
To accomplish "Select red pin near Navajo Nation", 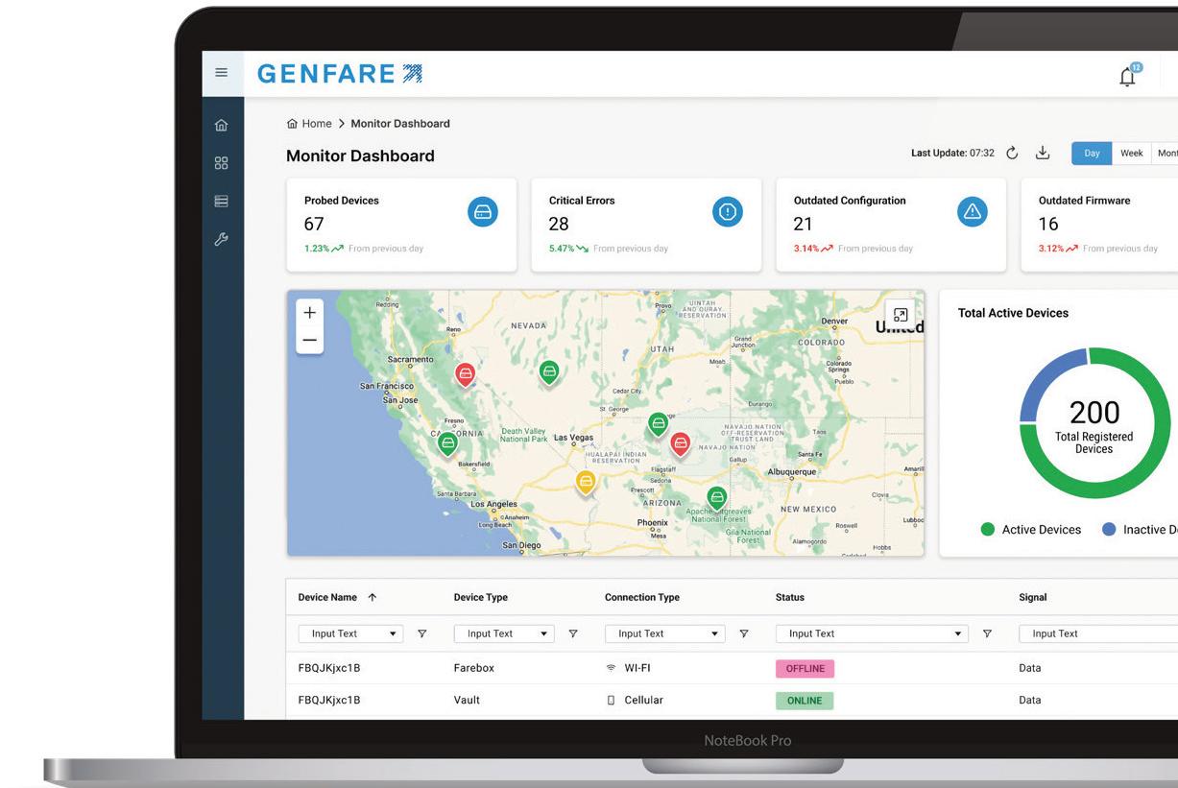I will [680, 444].
